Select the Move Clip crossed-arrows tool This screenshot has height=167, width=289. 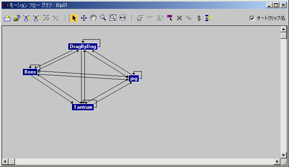(84, 18)
